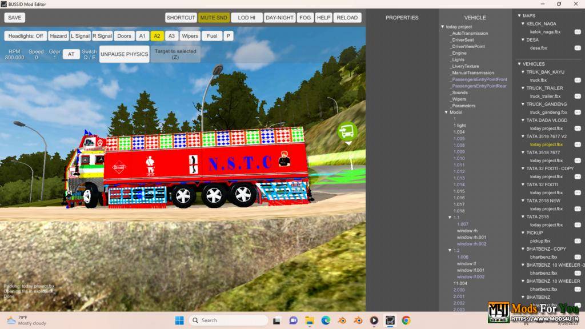Viewport: 585px width, 329px height.
Task: Toggle FOG in the viewport
Action: (x=305, y=18)
